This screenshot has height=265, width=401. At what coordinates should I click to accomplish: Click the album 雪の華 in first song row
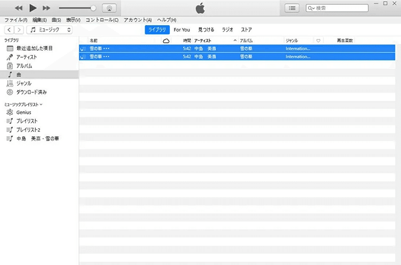246,49
